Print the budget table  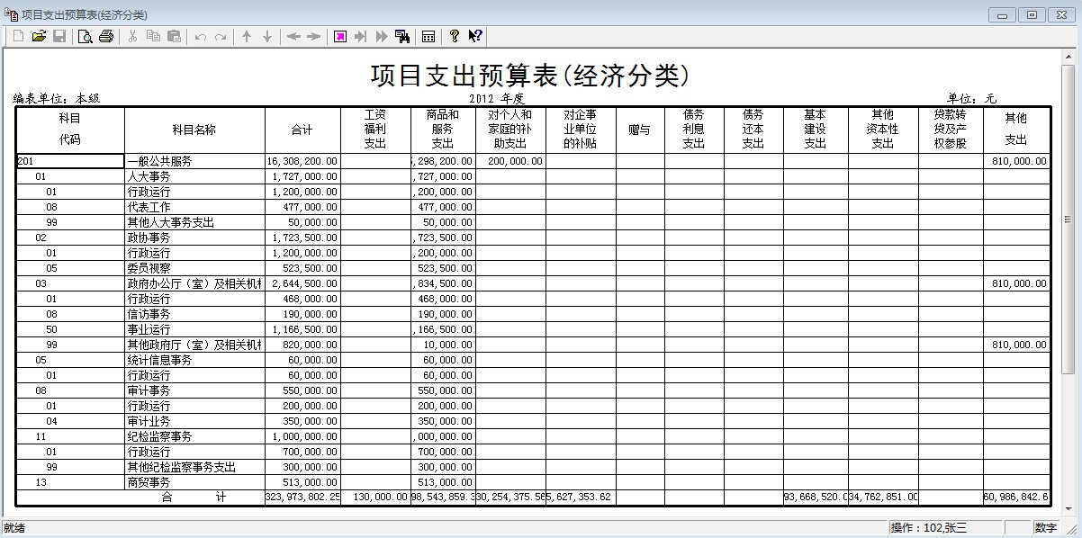[106, 36]
